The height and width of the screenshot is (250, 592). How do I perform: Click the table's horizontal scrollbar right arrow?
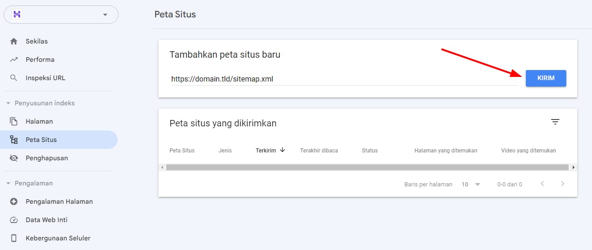click(x=573, y=168)
